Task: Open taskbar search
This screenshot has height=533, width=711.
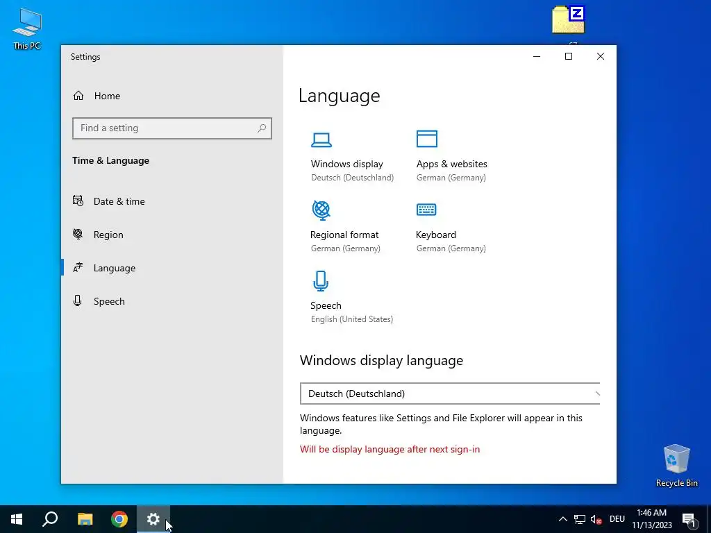Action: pyautogui.click(x=50, y=519)
